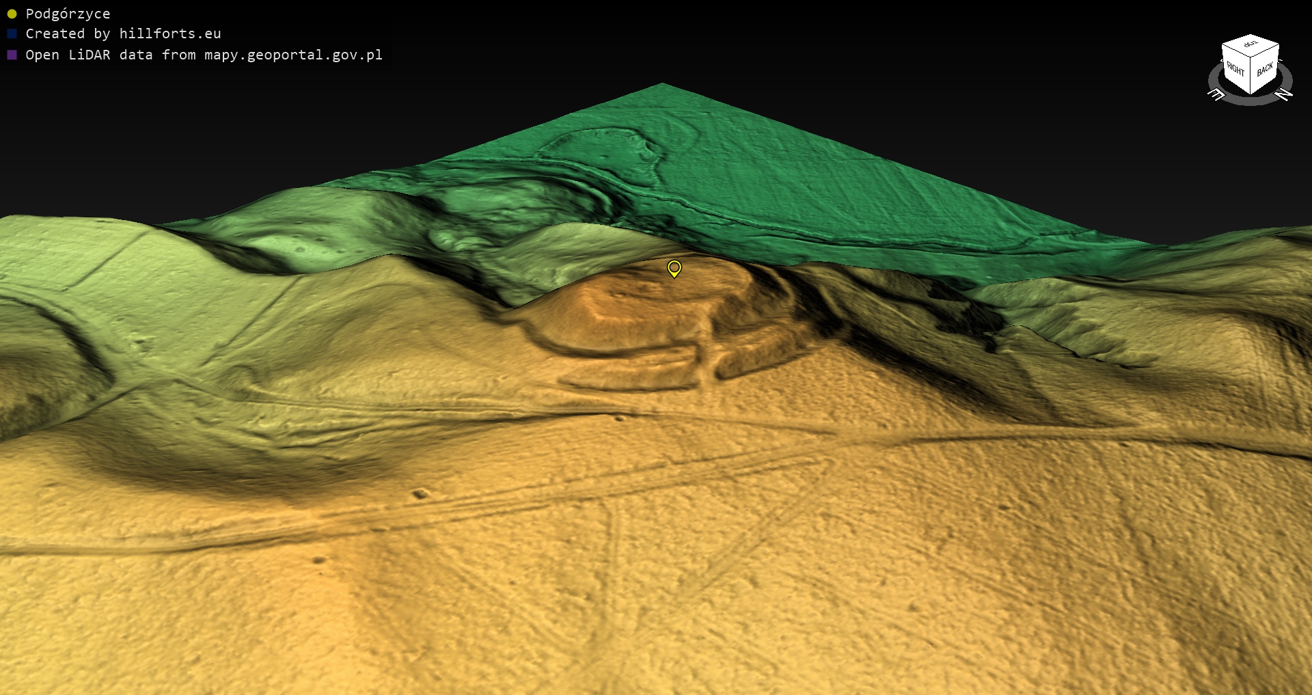Viewport: 1312px width, 695px height.
Task: Click the cube edge between TOP and BACK
Action: point(1265,51)
